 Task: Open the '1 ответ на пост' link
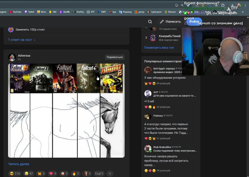(x=22, y=40)
